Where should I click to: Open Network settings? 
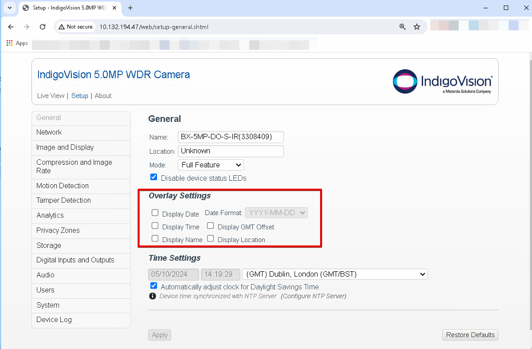click(x=81, y=132)
